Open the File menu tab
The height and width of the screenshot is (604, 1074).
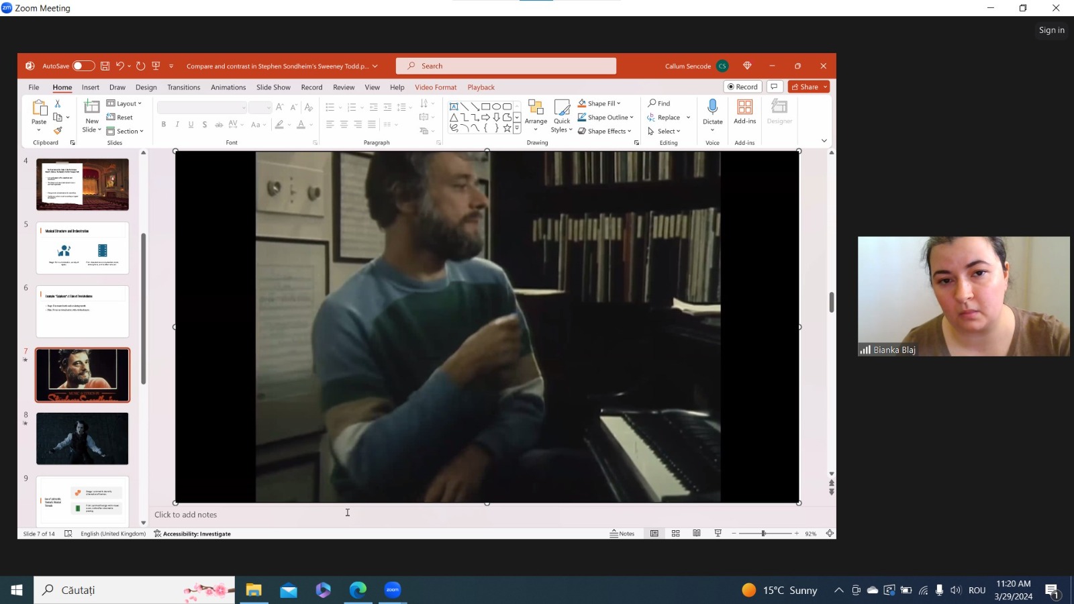[x=34, y=87]
